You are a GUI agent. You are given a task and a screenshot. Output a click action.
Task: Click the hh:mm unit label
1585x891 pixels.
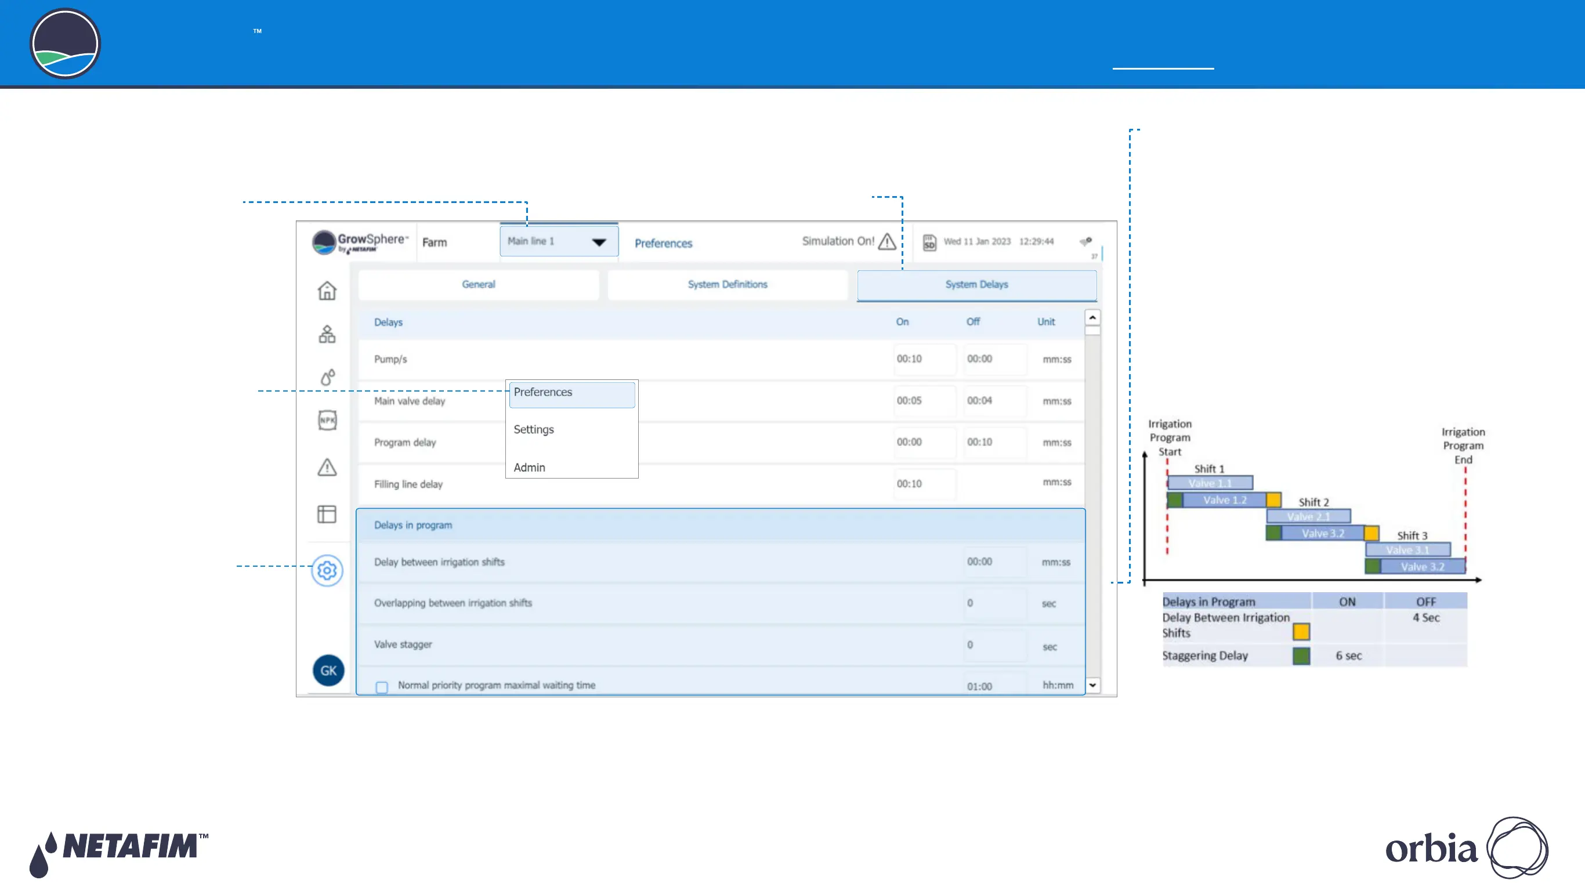click(1058, 686)
